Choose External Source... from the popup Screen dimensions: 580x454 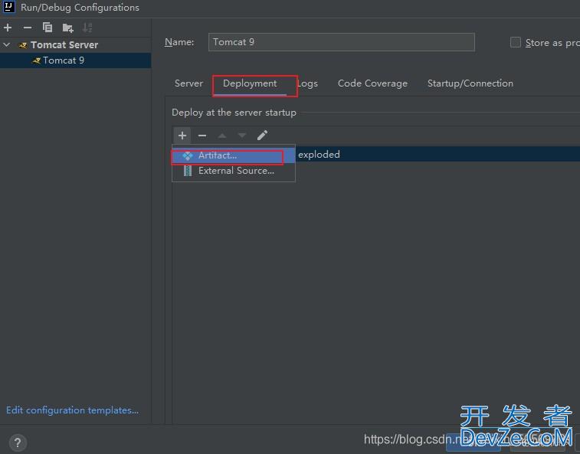point(234,171)
